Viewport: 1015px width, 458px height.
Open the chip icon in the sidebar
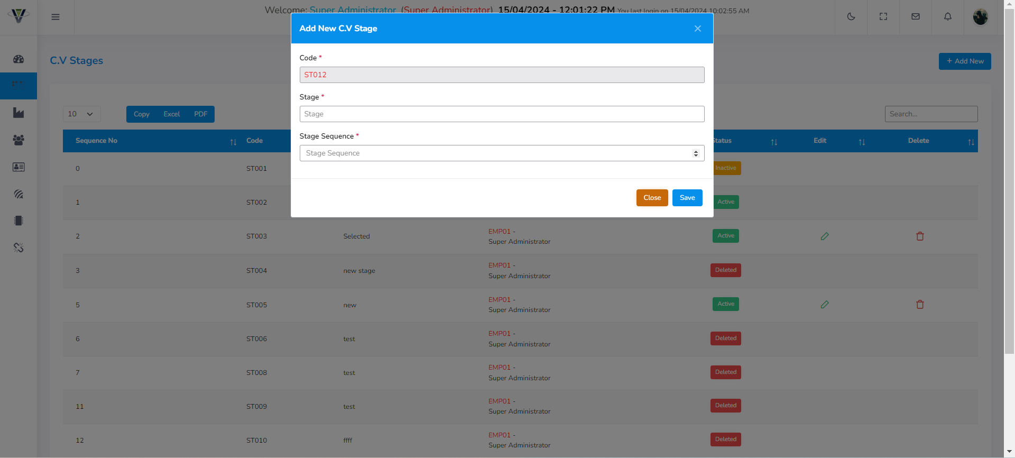19,221
